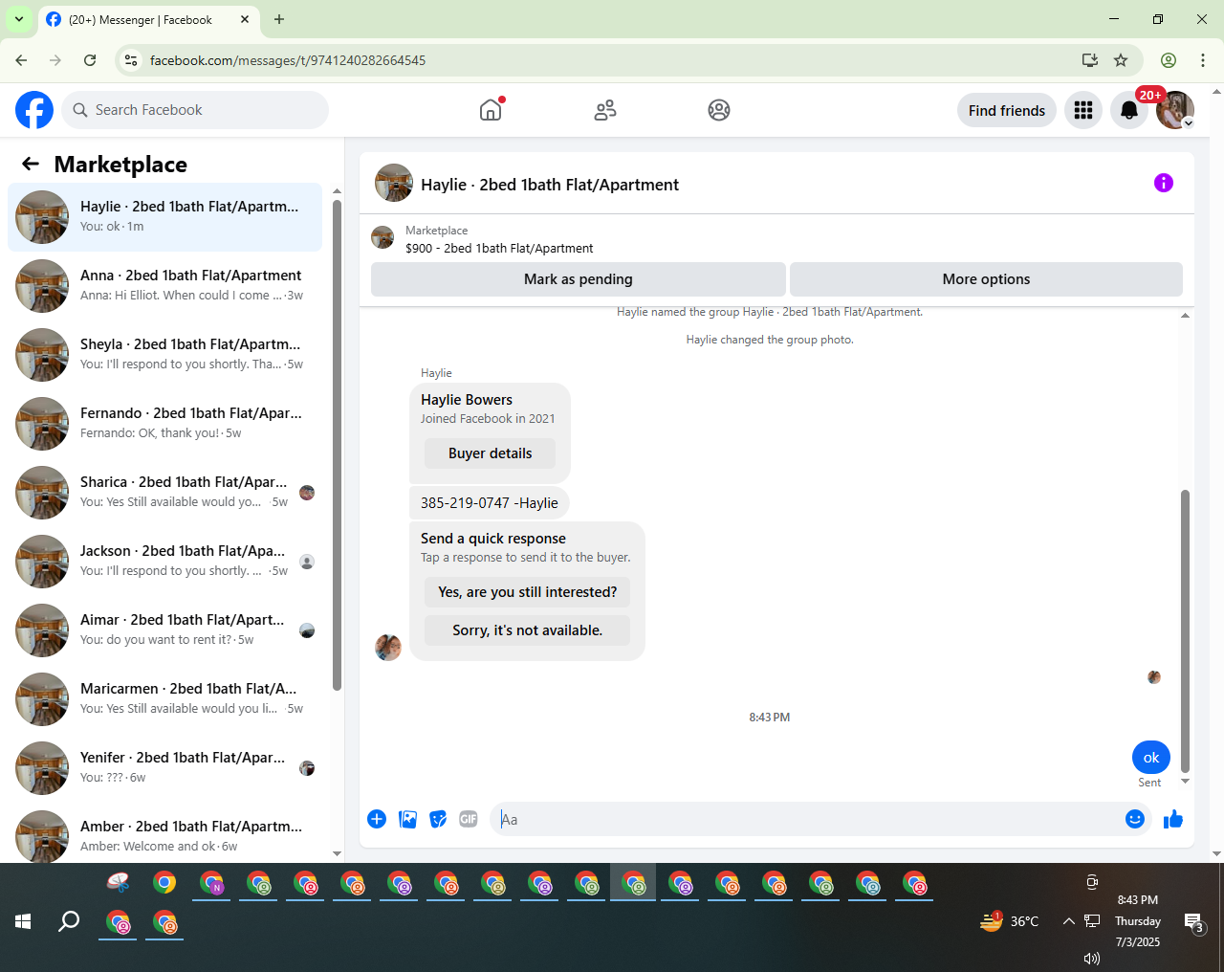Open the weather widget showing 36°C
The height and width of the screenshot is (972, 1224).
pos(1010,921)
